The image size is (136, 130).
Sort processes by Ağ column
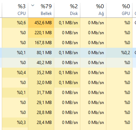93,10
